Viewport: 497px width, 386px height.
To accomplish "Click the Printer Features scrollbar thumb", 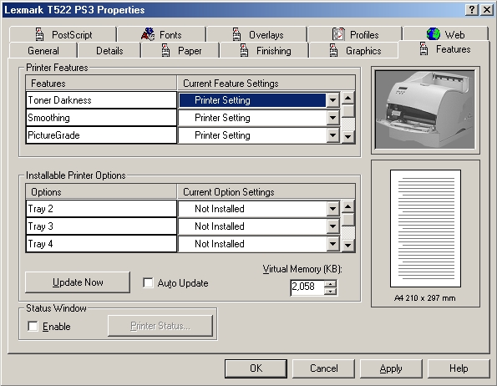I will [348, 111].
